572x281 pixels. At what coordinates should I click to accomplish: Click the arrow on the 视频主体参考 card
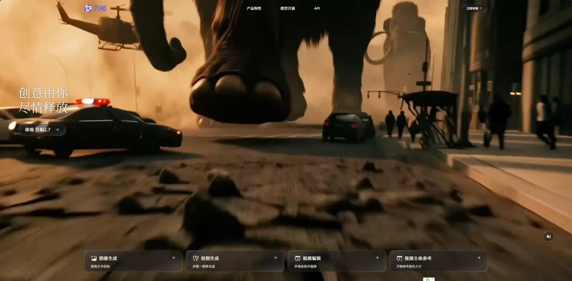(x=479, y=258)
